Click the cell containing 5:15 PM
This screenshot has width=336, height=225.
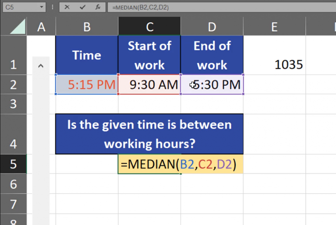point(87,85)
